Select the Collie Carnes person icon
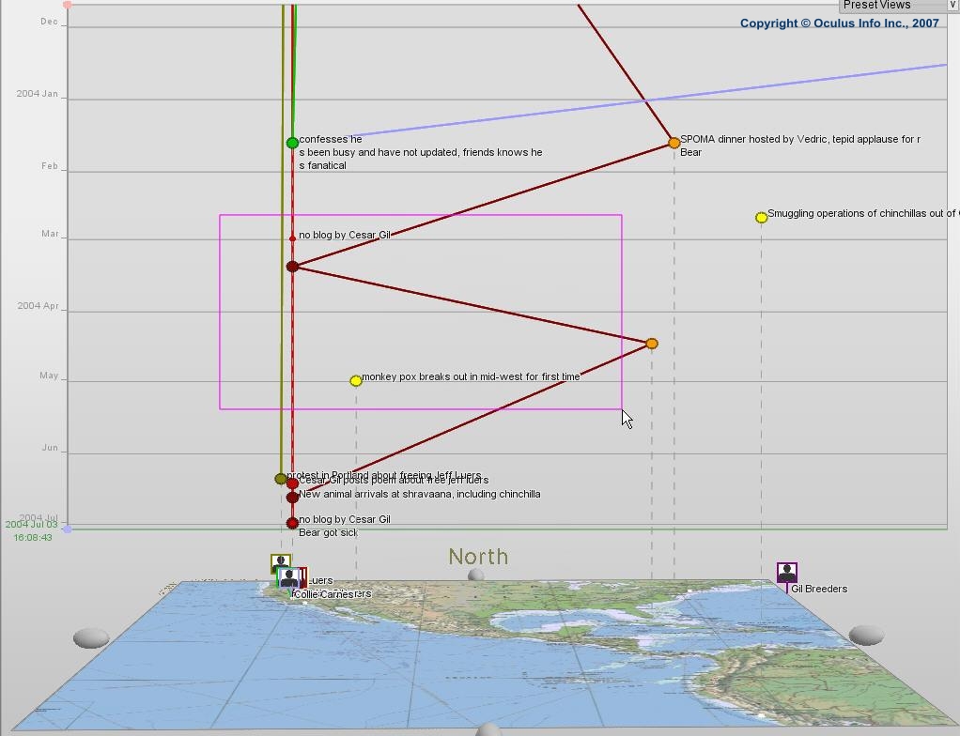Viewport: 960px width, 736px height. click(x=289, y=578)
